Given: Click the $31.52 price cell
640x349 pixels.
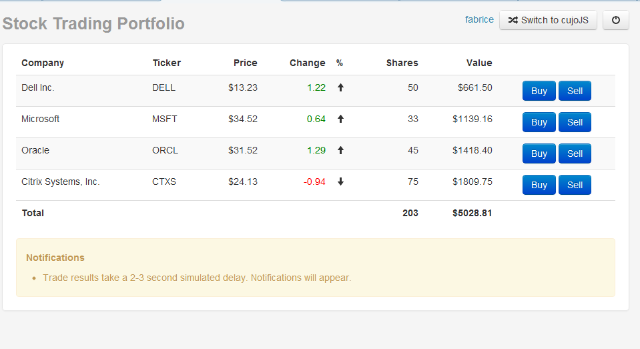Looking at the screenshot, I should coord(243,150).
